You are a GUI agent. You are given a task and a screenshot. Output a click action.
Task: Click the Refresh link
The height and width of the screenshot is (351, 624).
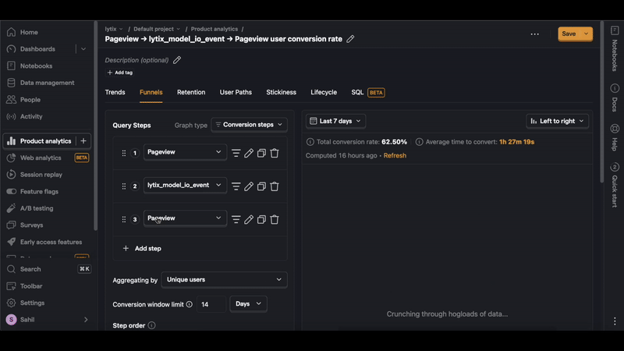(395, 155)
